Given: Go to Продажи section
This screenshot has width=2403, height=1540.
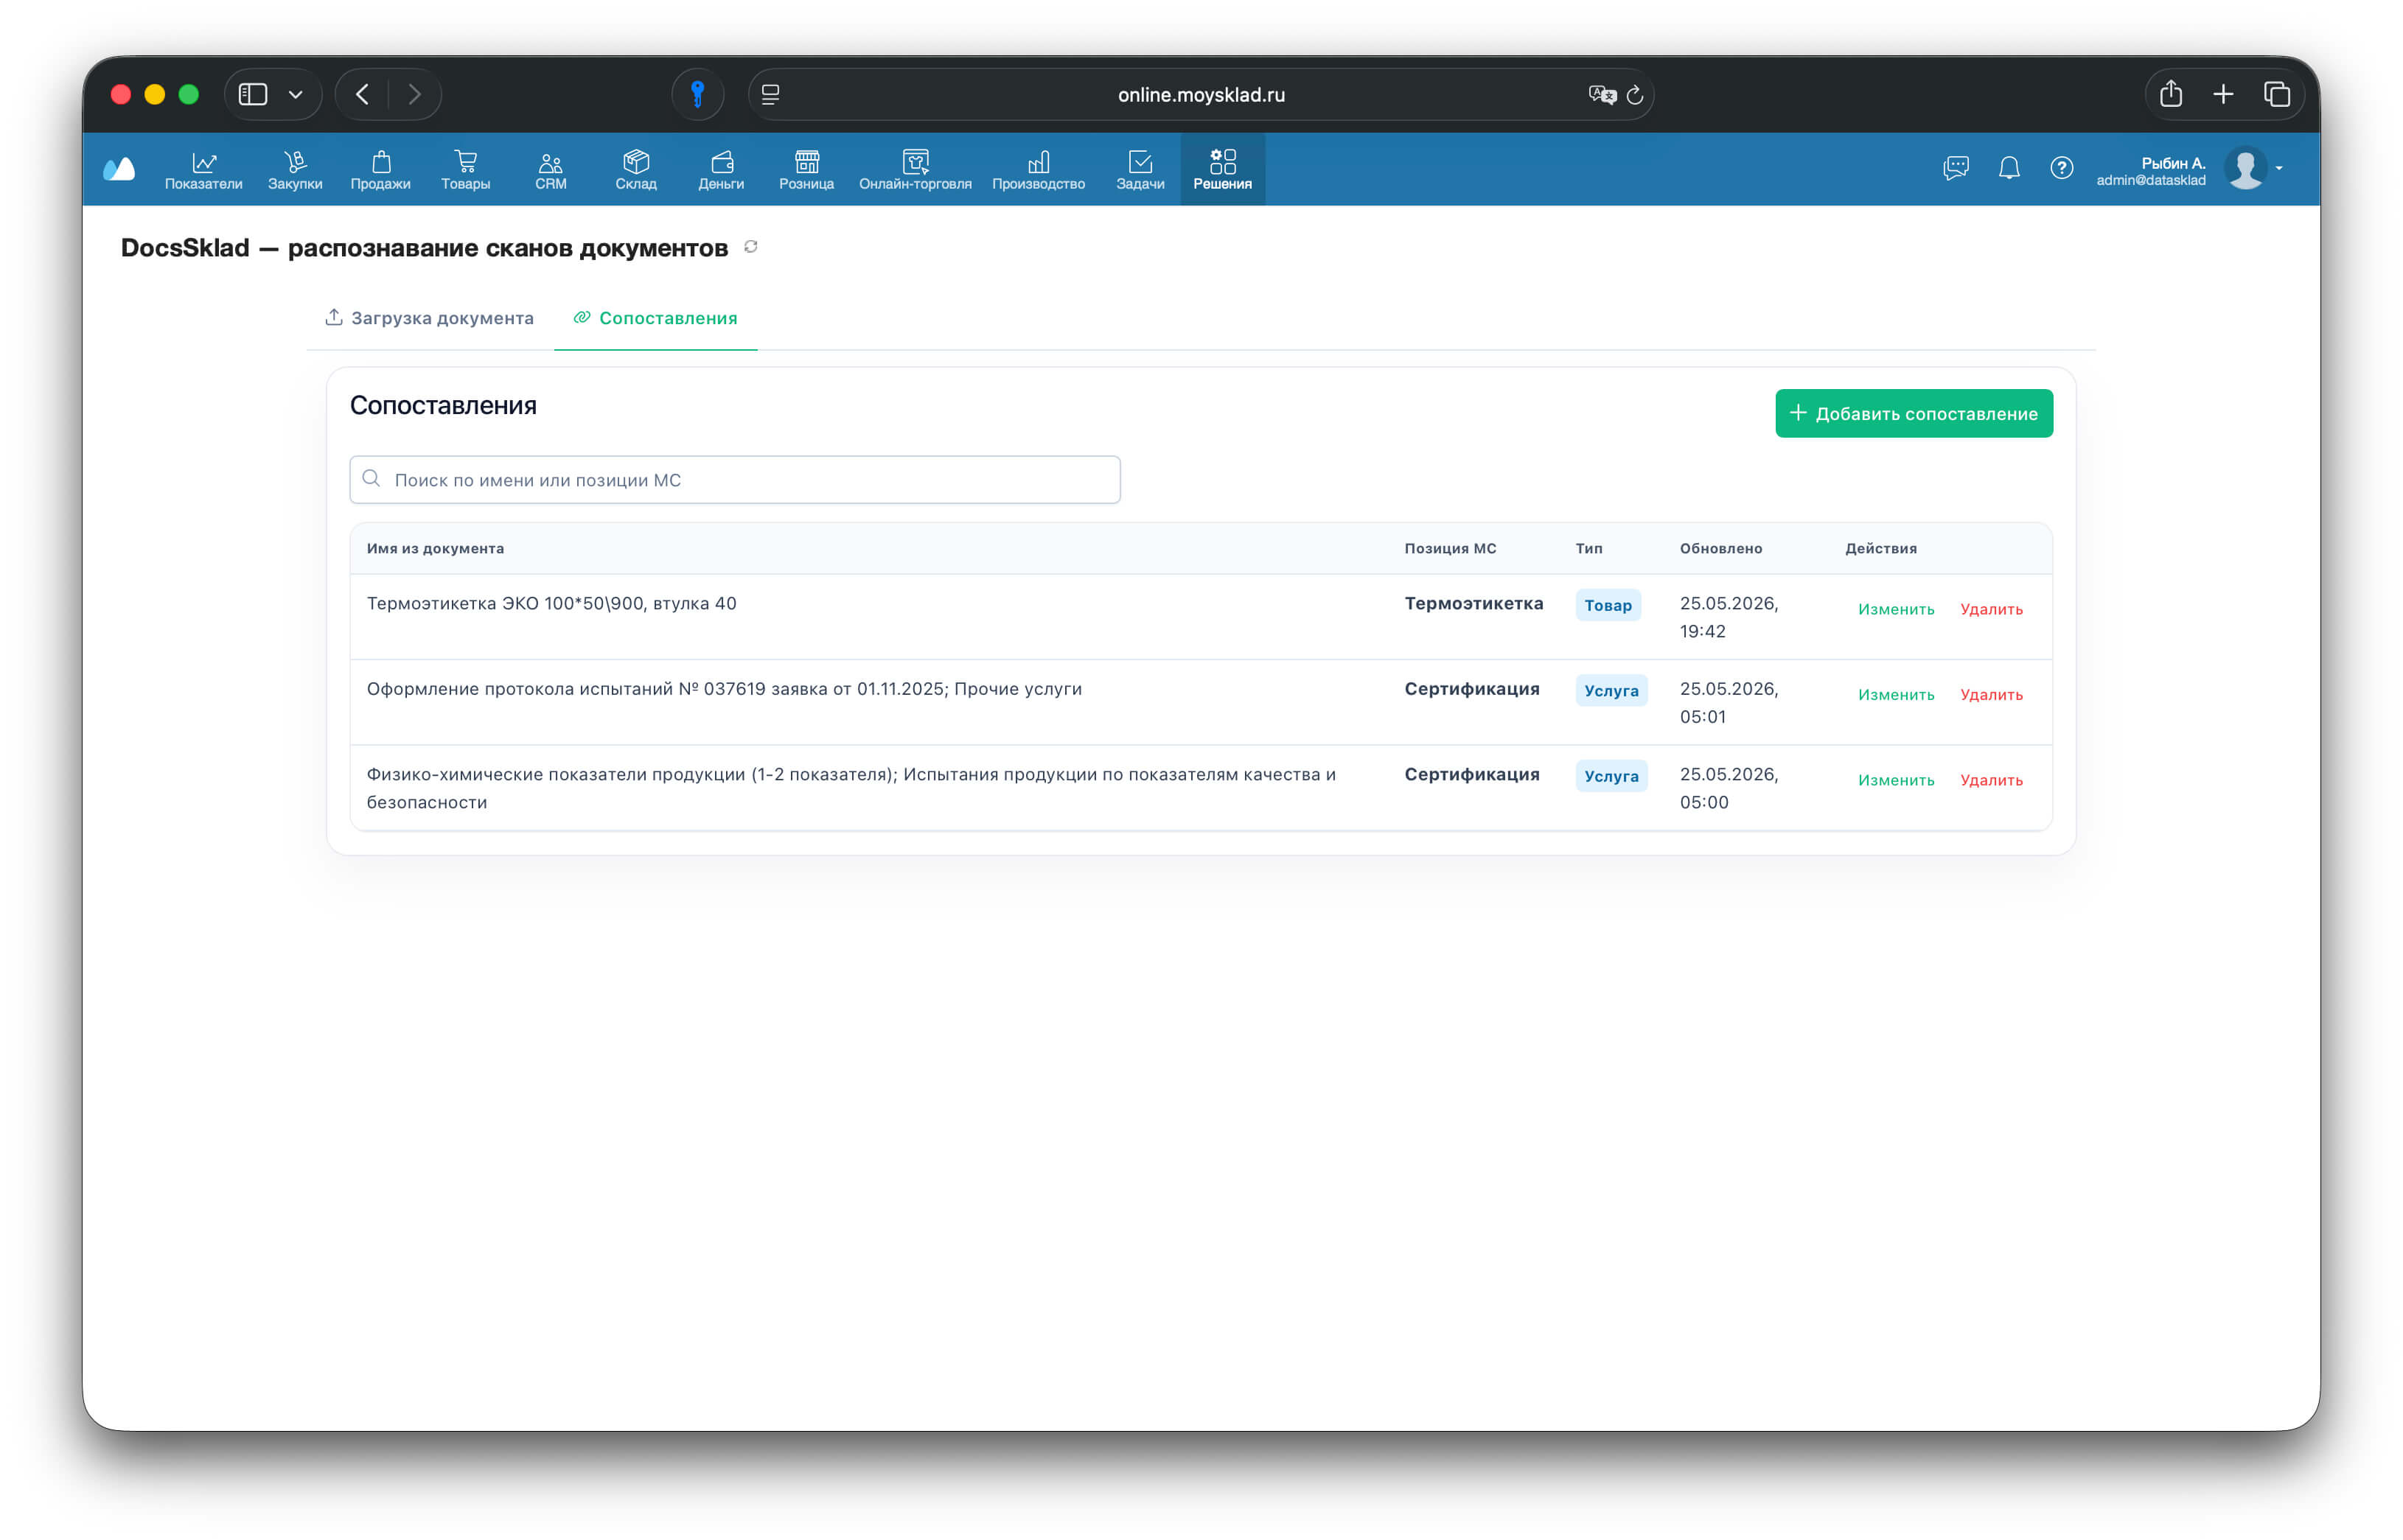Looking at the screenshot, I should pos(380,170).
